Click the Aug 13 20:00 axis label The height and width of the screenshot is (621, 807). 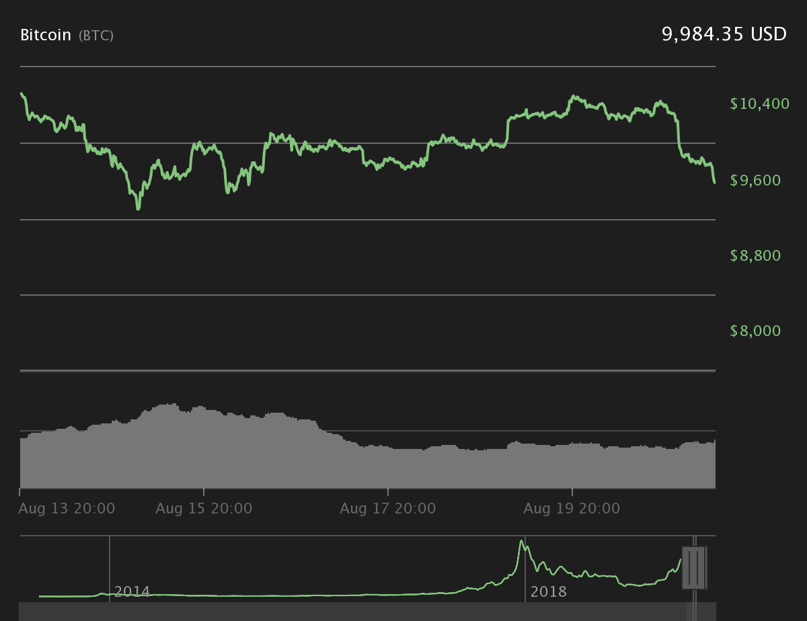67,509
